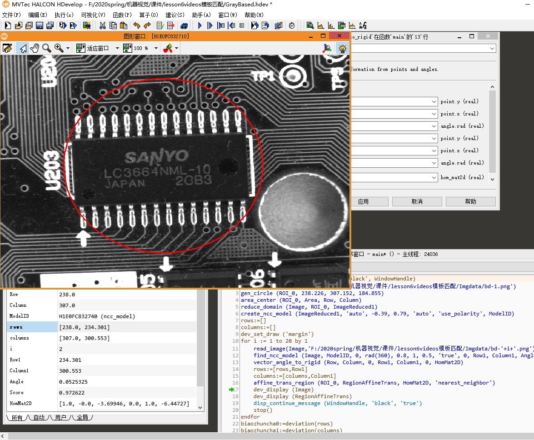Expand the zoom tool dropdown arrow
534x440 pixels.
pyautogui.click(x=68, y=48)
